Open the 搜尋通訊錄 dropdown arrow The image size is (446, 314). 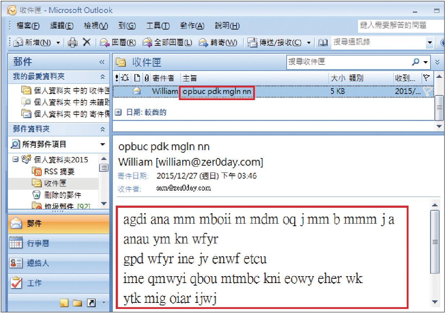(429, 43)
